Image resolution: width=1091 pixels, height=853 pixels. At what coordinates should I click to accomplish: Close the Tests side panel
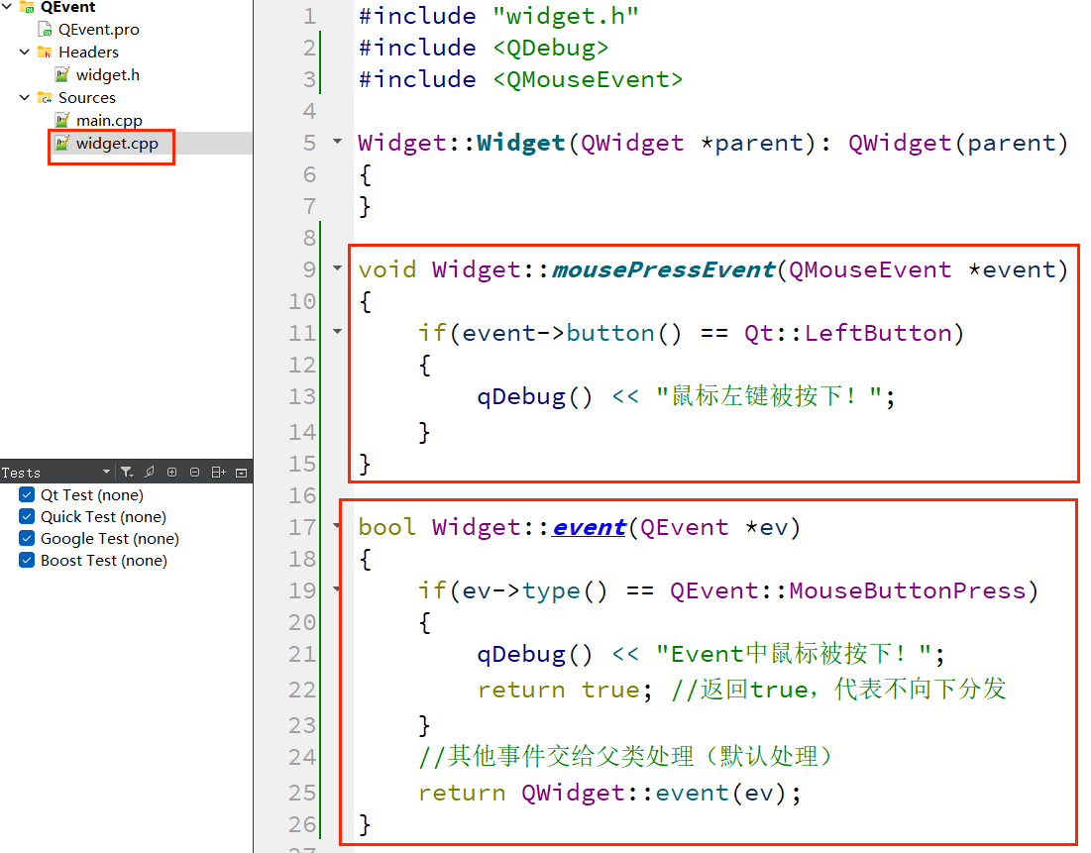(x=242, y=473)
